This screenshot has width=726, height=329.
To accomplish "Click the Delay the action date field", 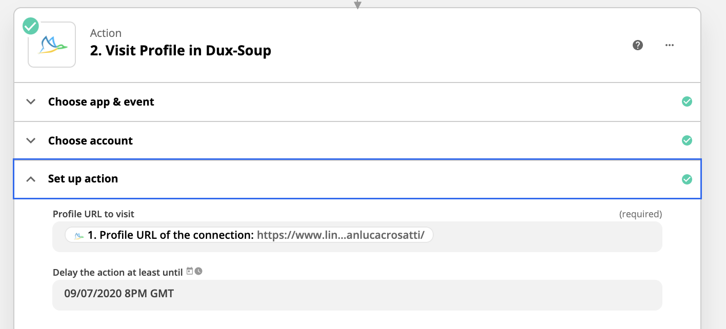I will coord(357,295).
